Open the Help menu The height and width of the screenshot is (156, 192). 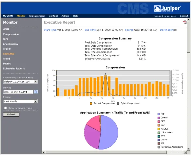(76, 16)
